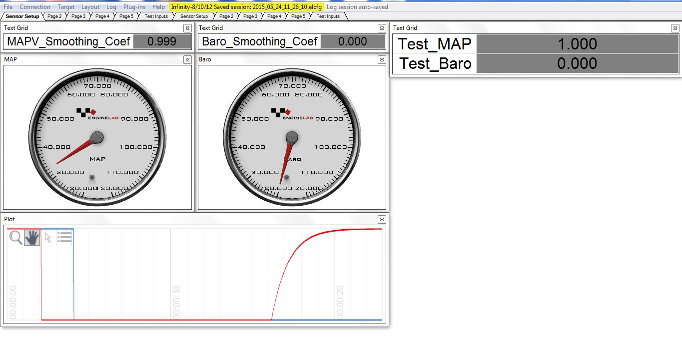Image resolution: width=682 pixels, height=354 pixels.
Task: Activate the hand pan tool in Plot
Action: pyautogui.click(x=32, y=238)
